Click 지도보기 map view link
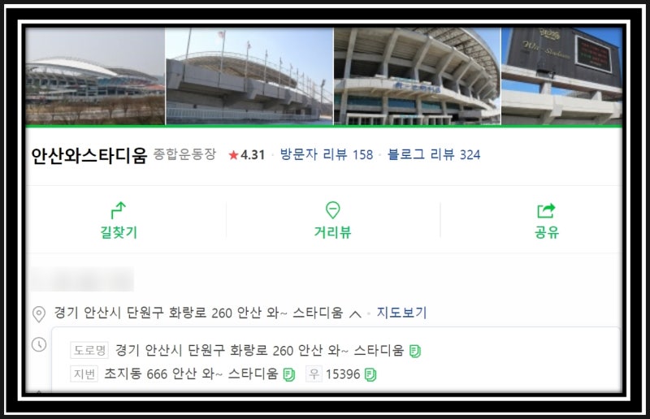The image size is (650, 419). click(401, 313)
